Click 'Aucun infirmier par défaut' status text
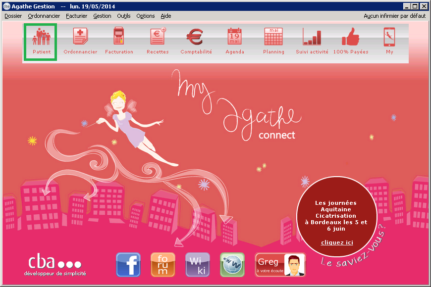This screenshot has height=287, width=431. point(394,16)
